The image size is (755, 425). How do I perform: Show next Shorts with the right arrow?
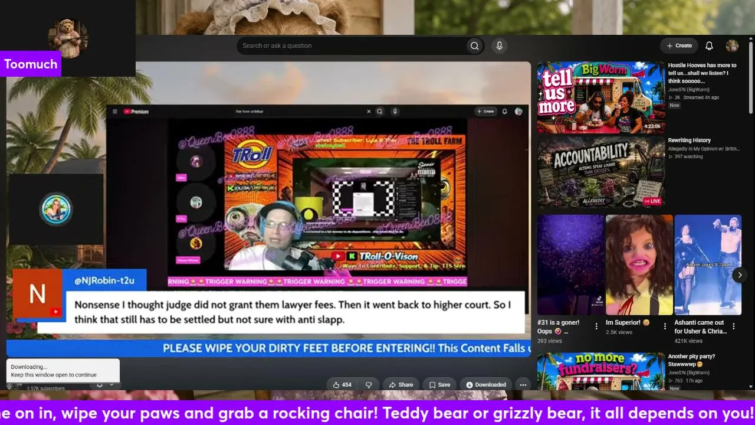click(x=740, y=274)
